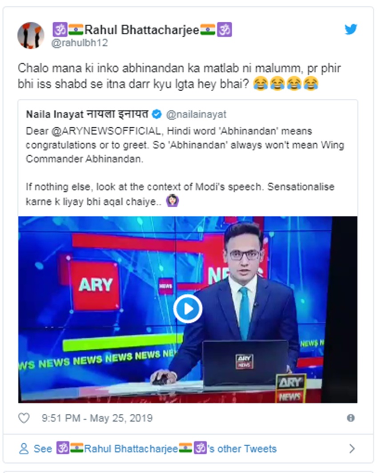Click See Rahul Bhattacharjee's other Tweets
Screen dimensions: 378x473
pos(155,449)
